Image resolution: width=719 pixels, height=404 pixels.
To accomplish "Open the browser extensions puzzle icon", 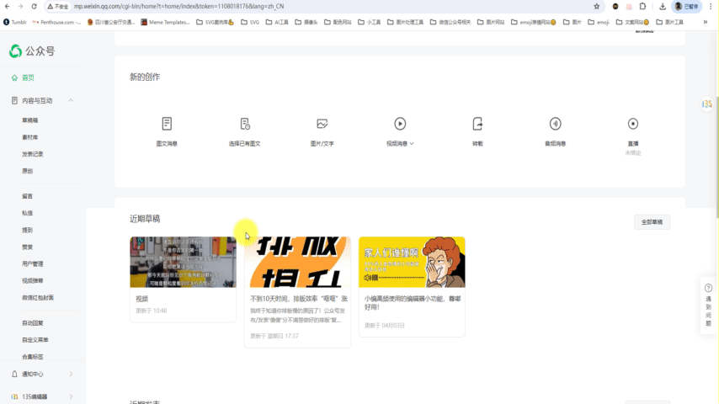I will click(x=642, y=7).
